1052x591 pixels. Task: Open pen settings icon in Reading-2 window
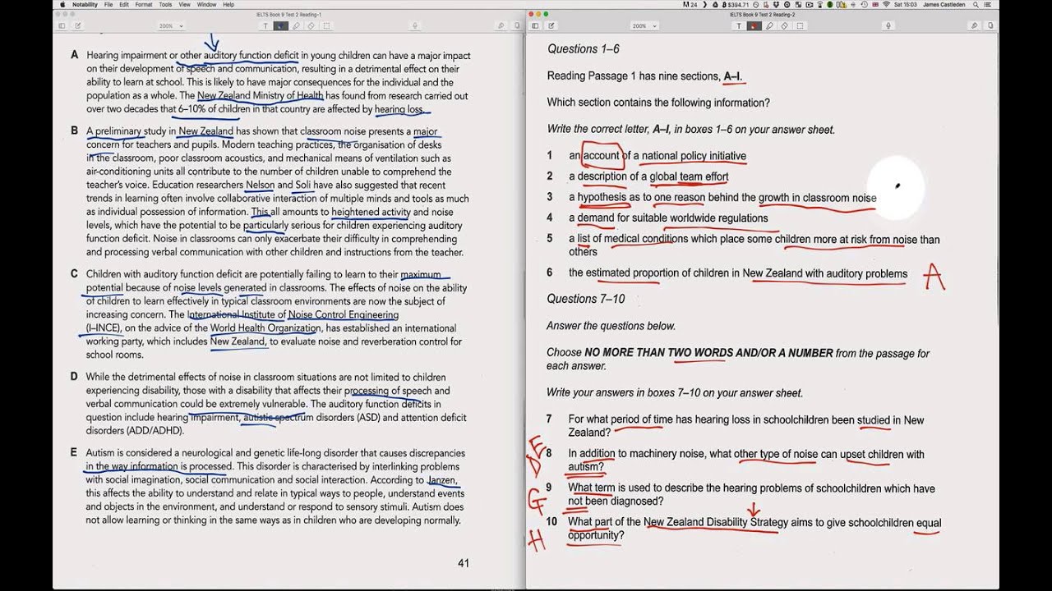click(974, 25)
